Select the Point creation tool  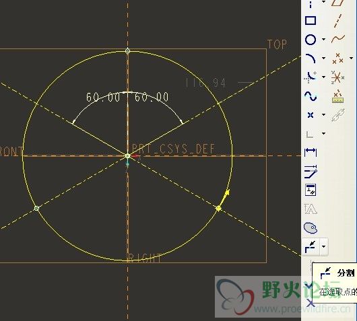point(311,115)
